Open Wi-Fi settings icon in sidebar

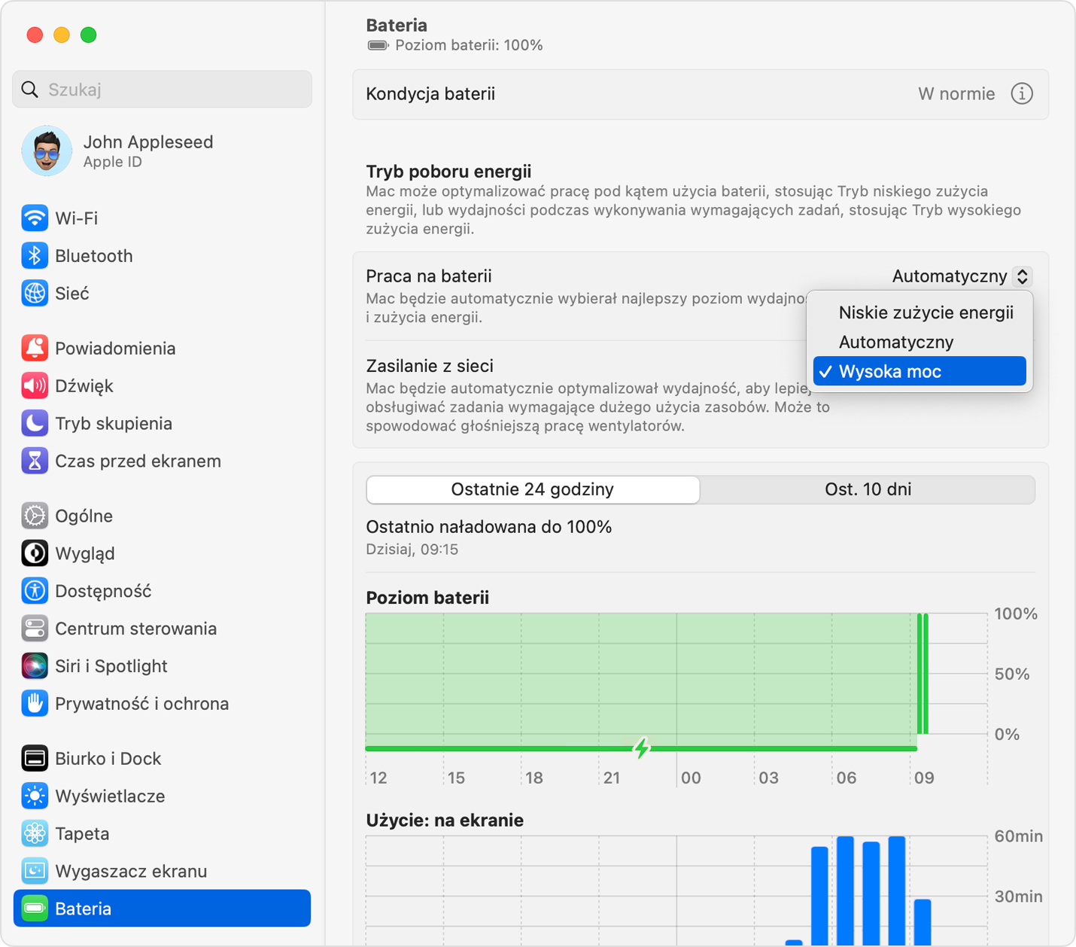pos(35,218)
